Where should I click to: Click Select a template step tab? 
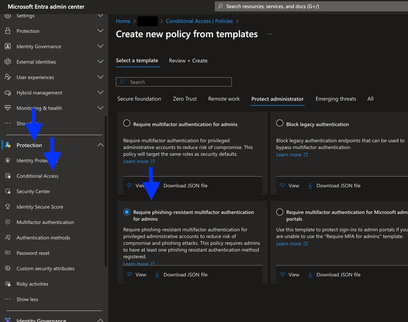[137, 60]
